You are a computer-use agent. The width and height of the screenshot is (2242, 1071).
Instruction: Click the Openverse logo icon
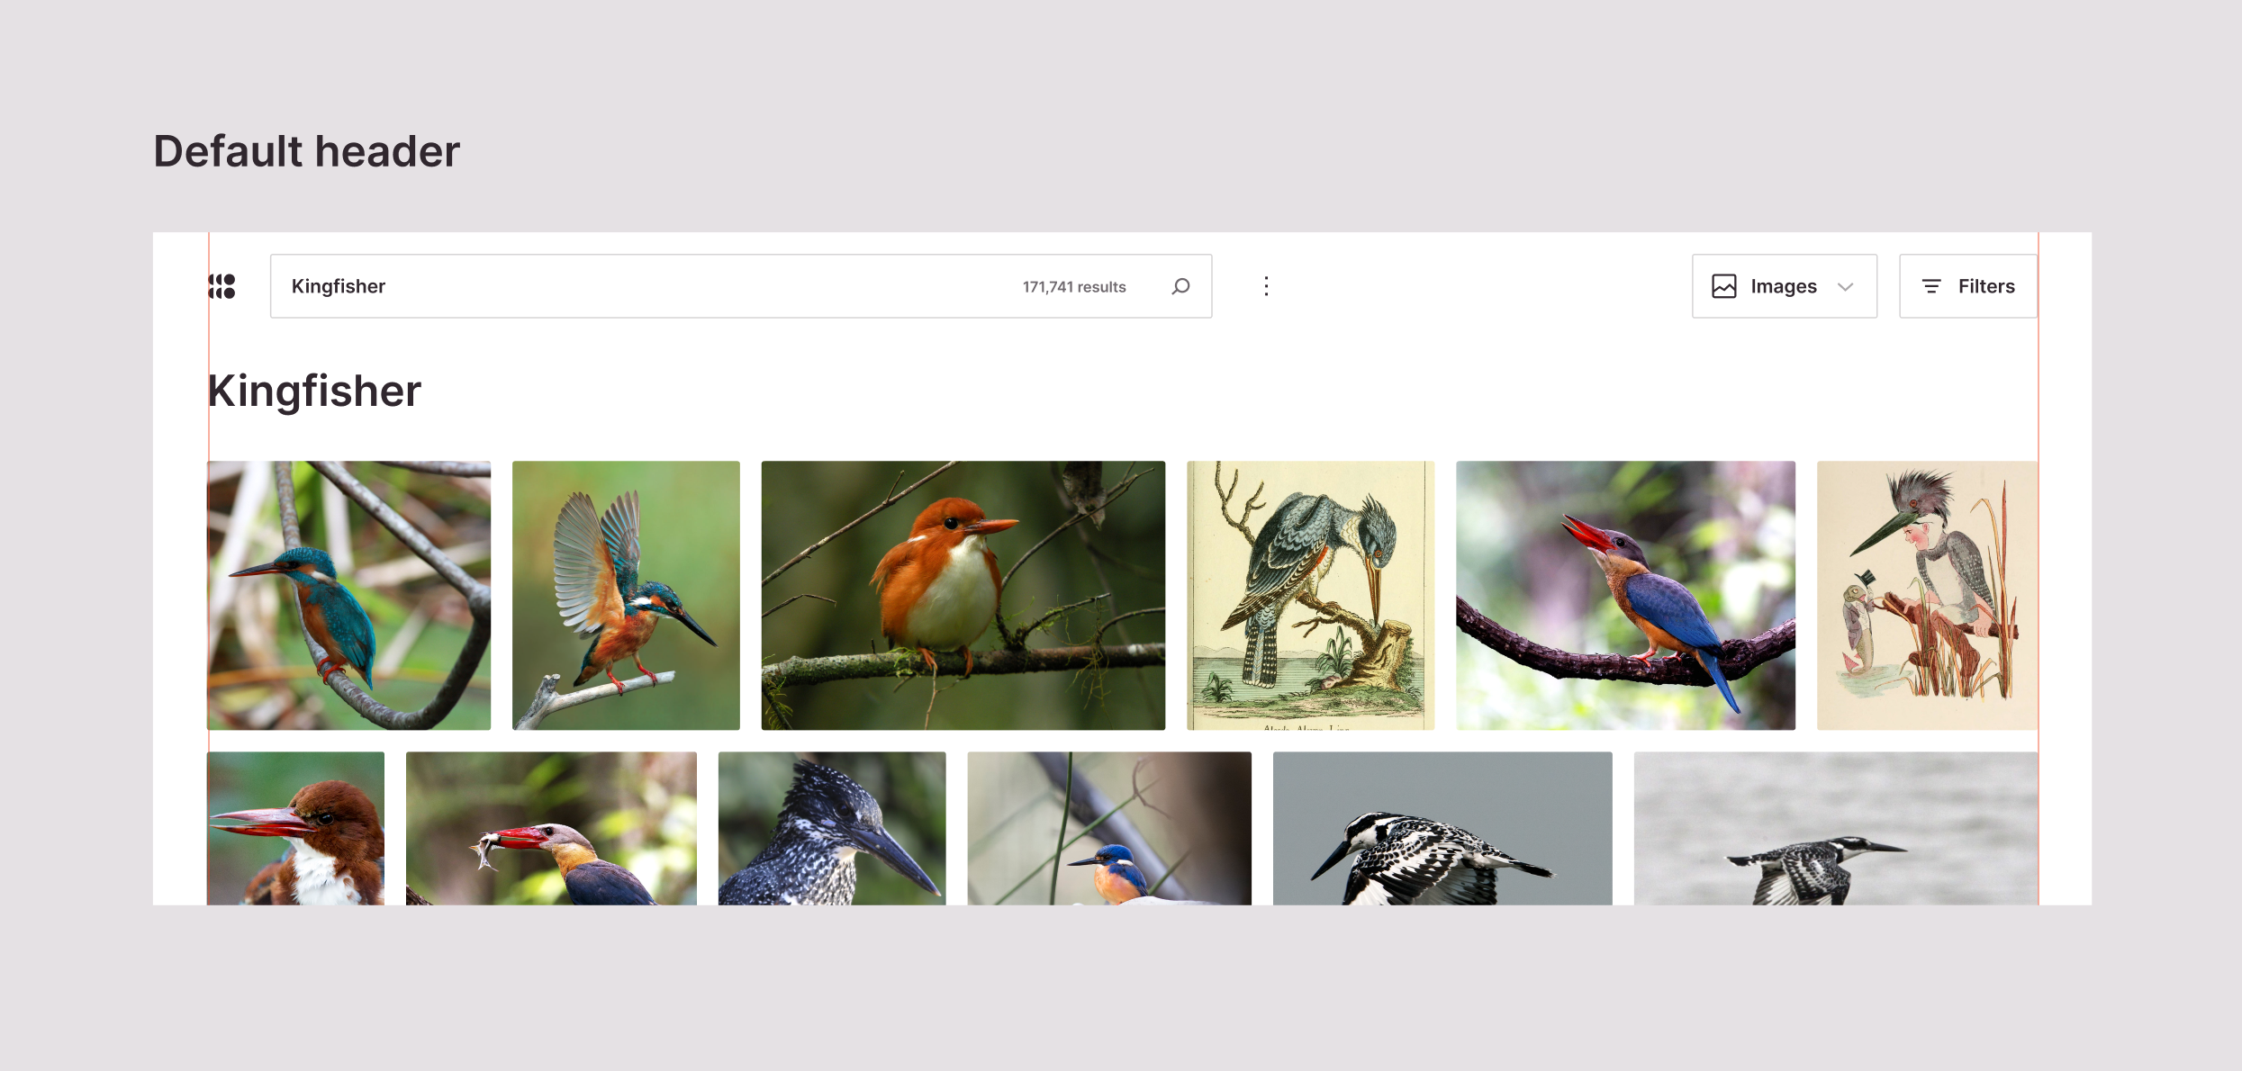click(x=221, y=286)
